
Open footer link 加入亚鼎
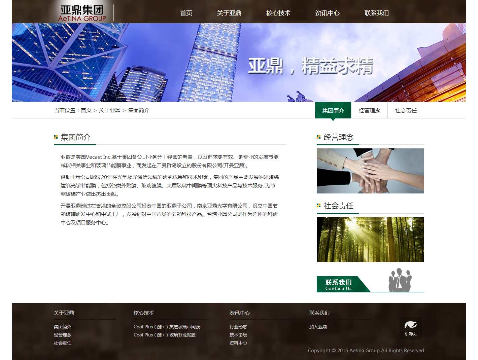(x=318, y=327)
